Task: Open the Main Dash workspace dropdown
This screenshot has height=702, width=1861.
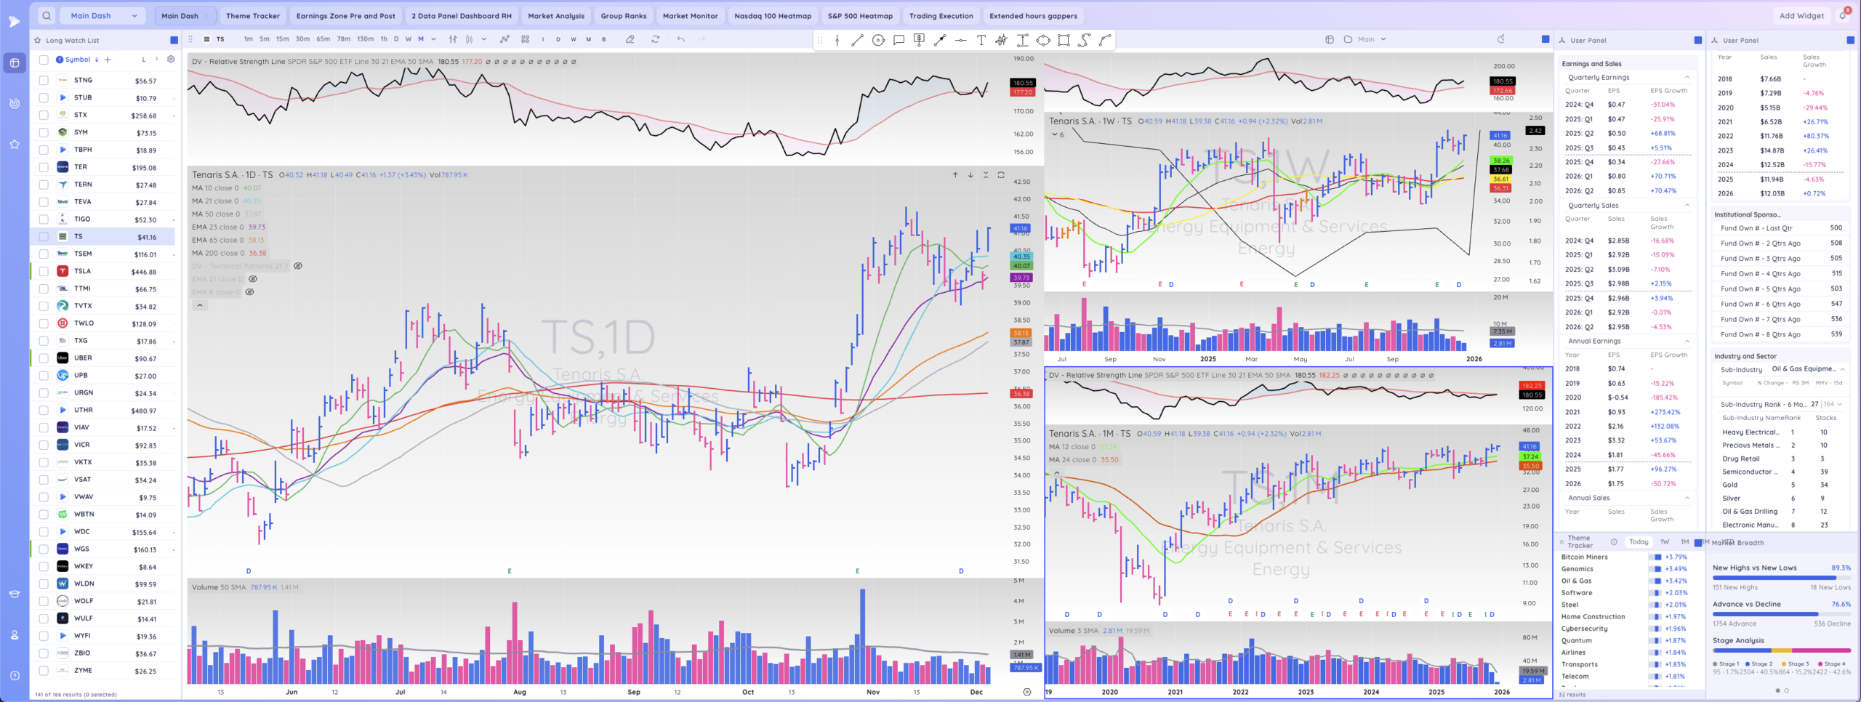Action: [103, 15]
